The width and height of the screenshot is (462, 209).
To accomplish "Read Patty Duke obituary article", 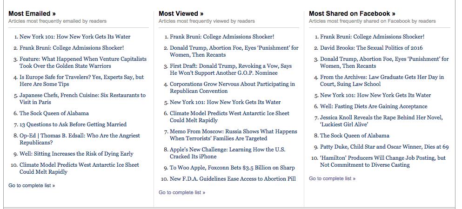I will click(x=384, y=147).
